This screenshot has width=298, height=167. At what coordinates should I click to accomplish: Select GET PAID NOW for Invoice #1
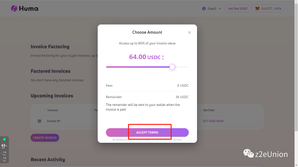click(x=213, y=121)
